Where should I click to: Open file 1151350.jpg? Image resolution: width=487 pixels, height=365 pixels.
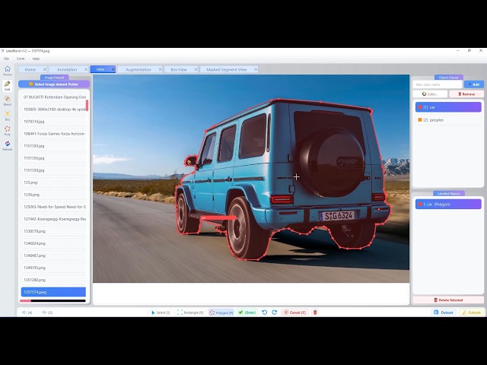tap(53, 146)
